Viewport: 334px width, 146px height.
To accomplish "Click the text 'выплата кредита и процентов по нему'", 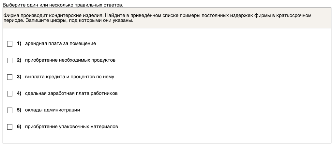I will pyautogui.click(x=69, y=77).
